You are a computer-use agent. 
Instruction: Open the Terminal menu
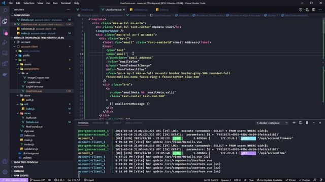tap(66, 3)
